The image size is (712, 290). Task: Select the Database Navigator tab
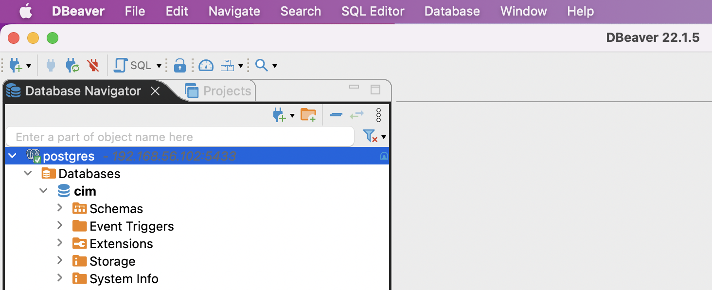click(83, 91)
